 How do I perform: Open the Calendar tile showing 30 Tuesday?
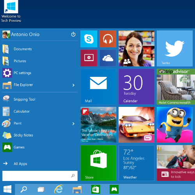pyautogui.click(x=136, y=87)
